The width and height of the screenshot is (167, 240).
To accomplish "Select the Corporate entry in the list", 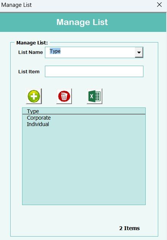I will tap(39, 118).
